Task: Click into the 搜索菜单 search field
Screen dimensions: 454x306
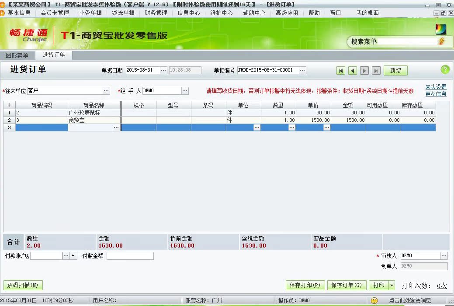Action: click(407, 41)
